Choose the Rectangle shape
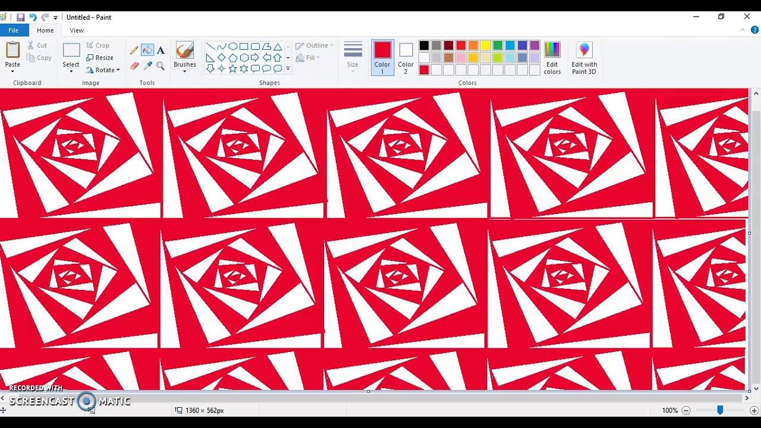761x428 pixels. 244,46
